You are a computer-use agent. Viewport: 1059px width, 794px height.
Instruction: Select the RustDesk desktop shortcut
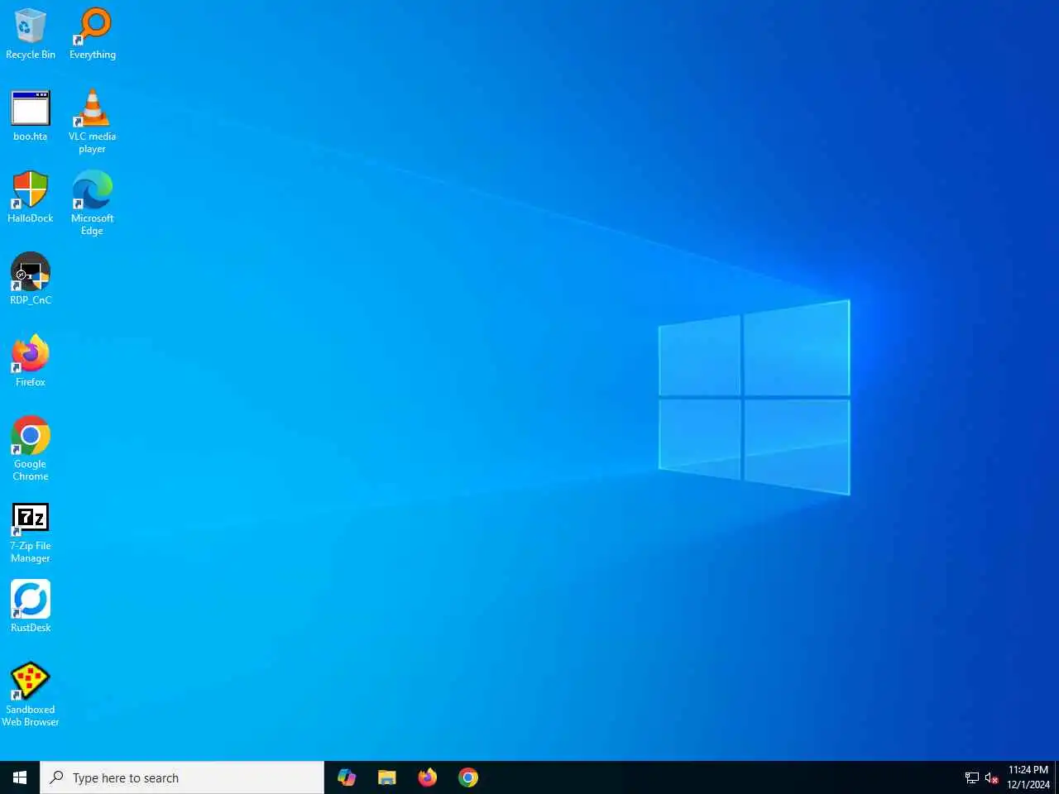(x=31, y=607)
